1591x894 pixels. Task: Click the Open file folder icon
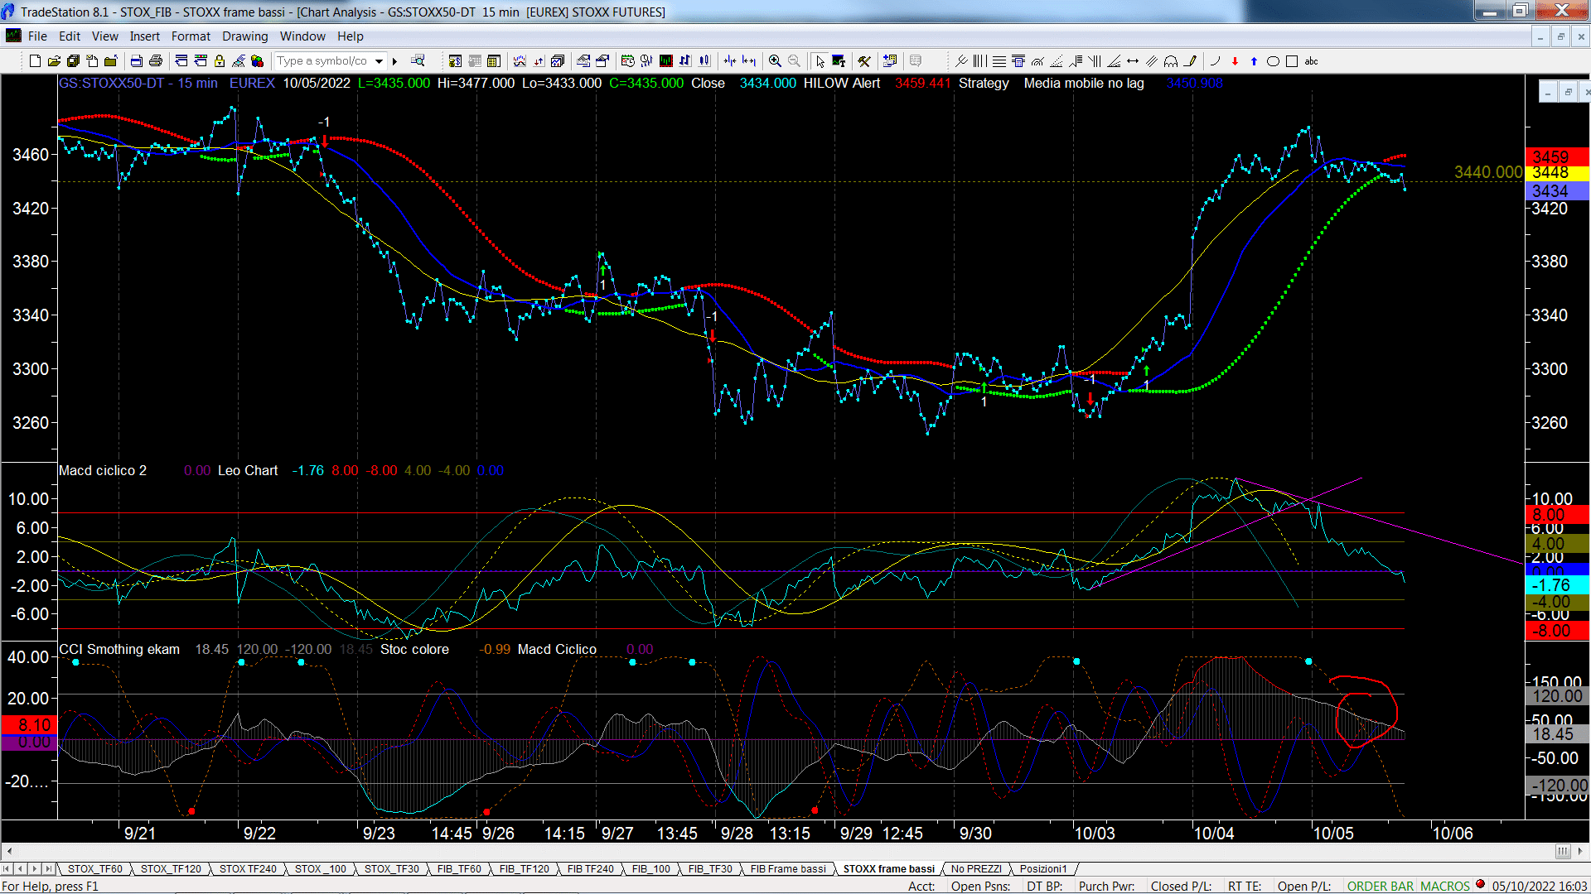click(54, 61)
